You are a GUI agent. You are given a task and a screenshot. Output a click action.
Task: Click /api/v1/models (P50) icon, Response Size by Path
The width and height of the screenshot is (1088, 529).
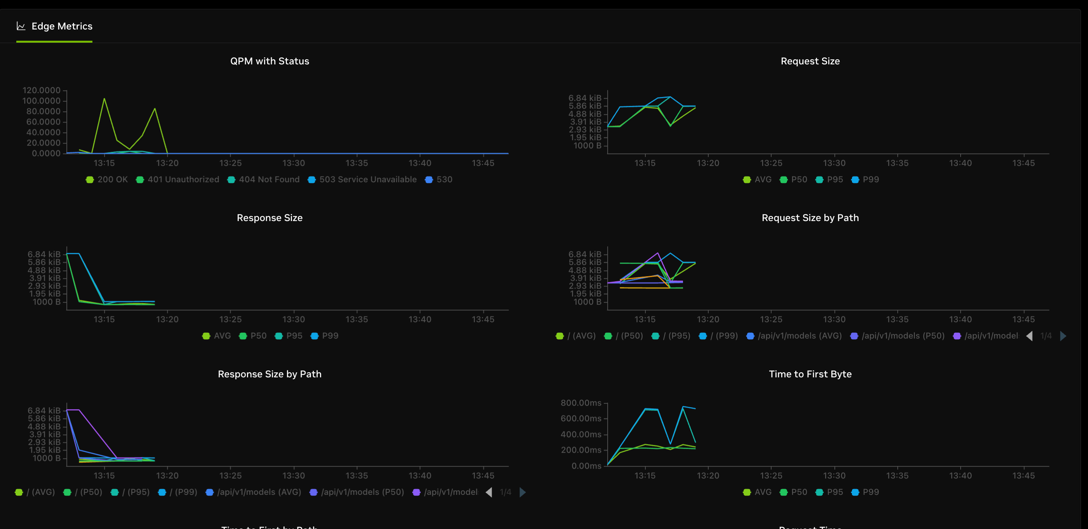click(x=313, y=492)
